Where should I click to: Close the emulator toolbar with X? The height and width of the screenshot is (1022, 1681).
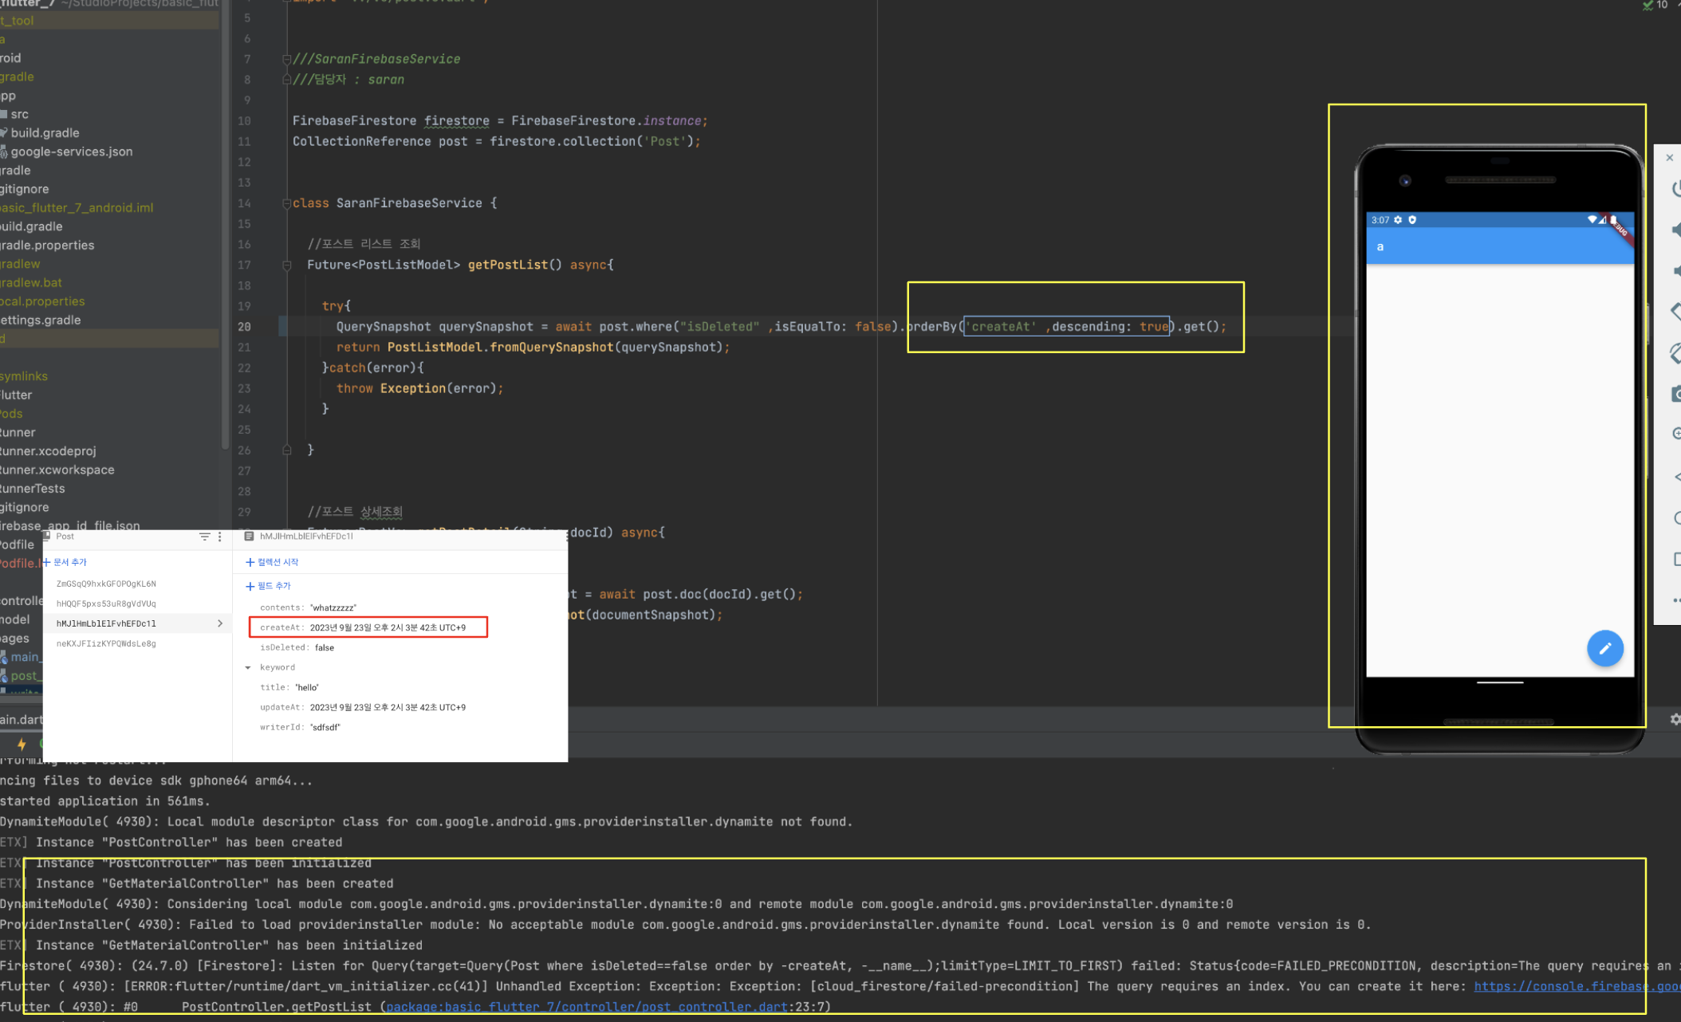[x=1670, y=158]
